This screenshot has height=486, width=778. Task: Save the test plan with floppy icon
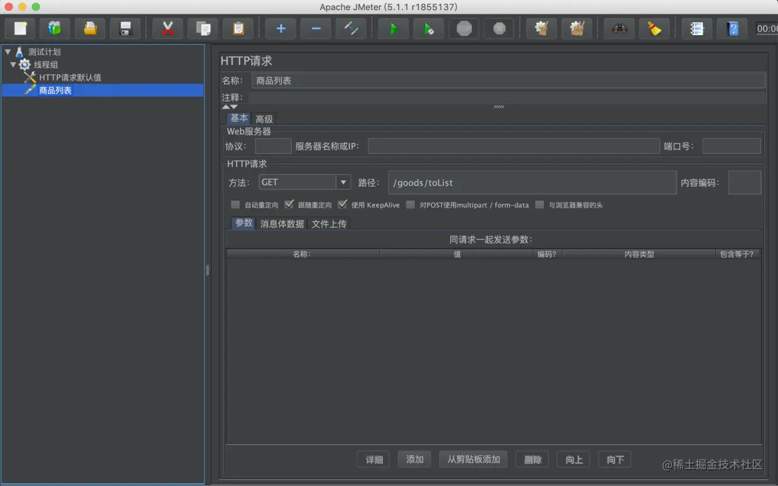pyautogui.click(x=125, y=28)
